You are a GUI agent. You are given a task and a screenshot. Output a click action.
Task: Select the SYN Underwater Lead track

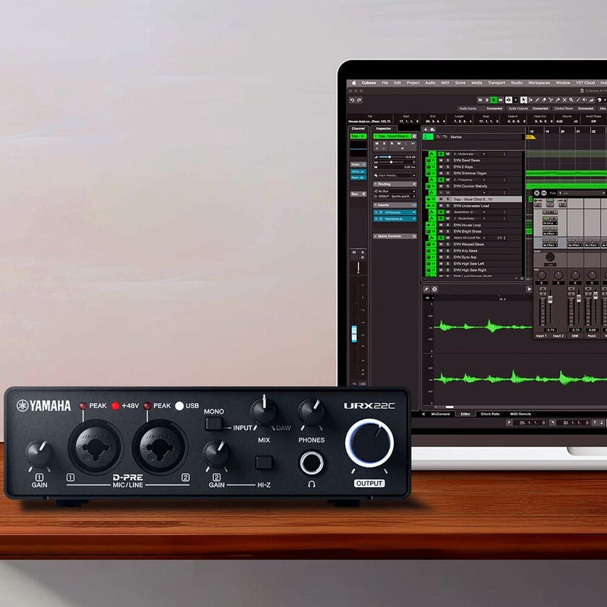471,206
